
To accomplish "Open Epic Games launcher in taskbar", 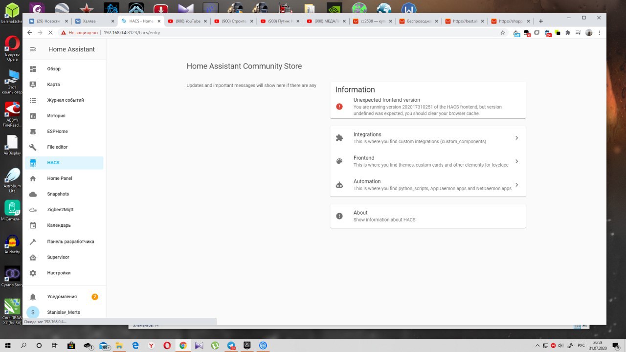I will pos(247,345).
